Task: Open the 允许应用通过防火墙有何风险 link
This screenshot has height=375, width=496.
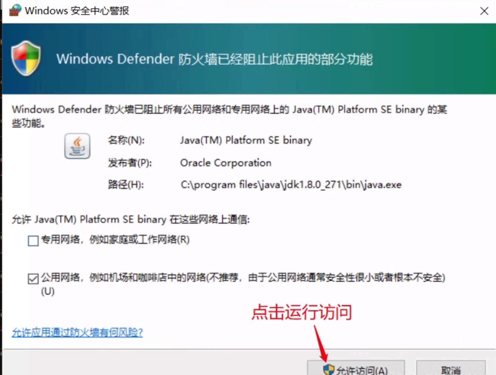Action: click(77, 332)
